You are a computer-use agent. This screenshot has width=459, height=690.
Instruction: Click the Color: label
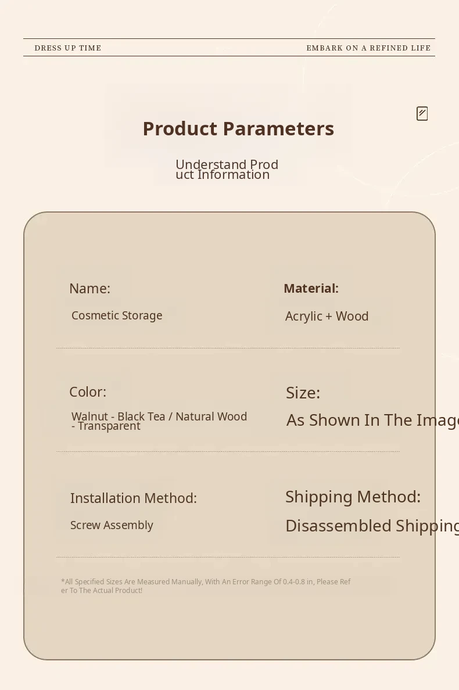[x=88, y=392]
